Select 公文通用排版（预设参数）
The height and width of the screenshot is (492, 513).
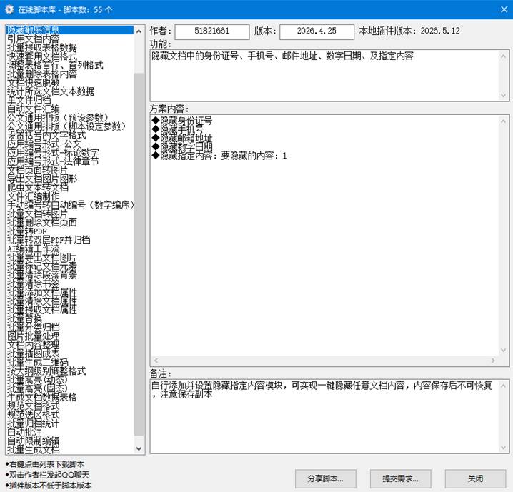click(x=70, y=118)
